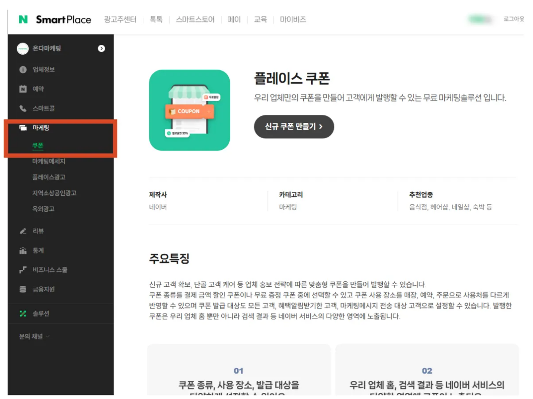
Task: Click the 예약 calendar icon
Action: click(23, 89)
